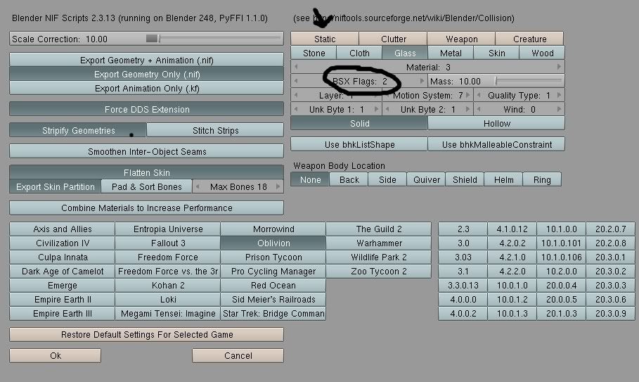
Task: Choose Metal material
Action: [451, 53]
